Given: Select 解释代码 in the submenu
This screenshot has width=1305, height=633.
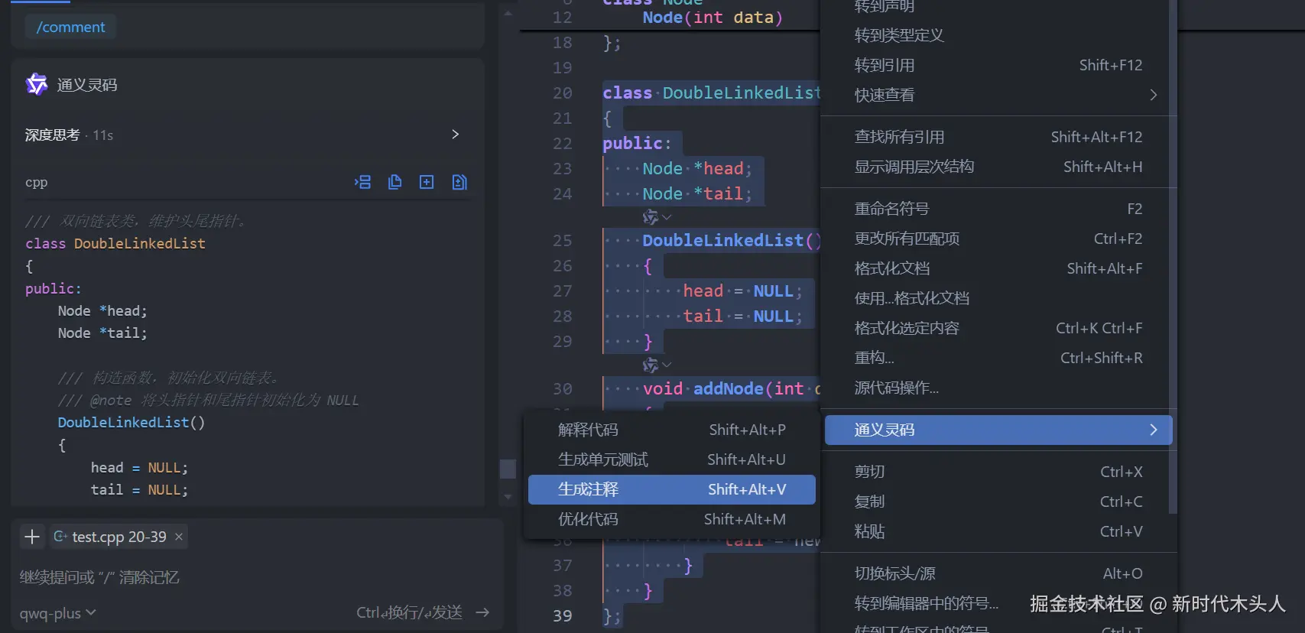Looking at the screenshot, I should pos(672,430).
